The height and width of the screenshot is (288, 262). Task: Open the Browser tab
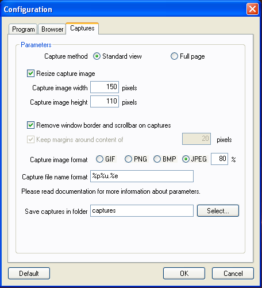pos(52,29)
